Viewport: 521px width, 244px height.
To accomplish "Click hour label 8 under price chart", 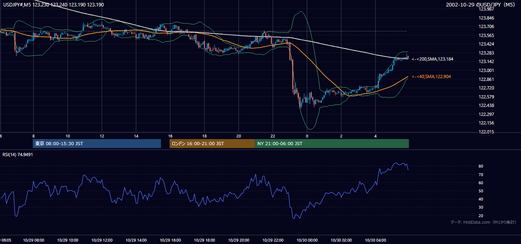I will point(33,136).
